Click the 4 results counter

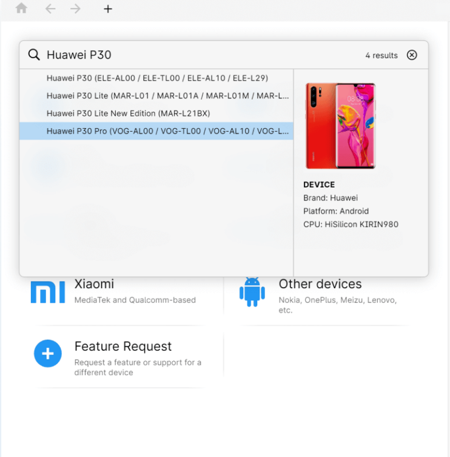point(381,55)
